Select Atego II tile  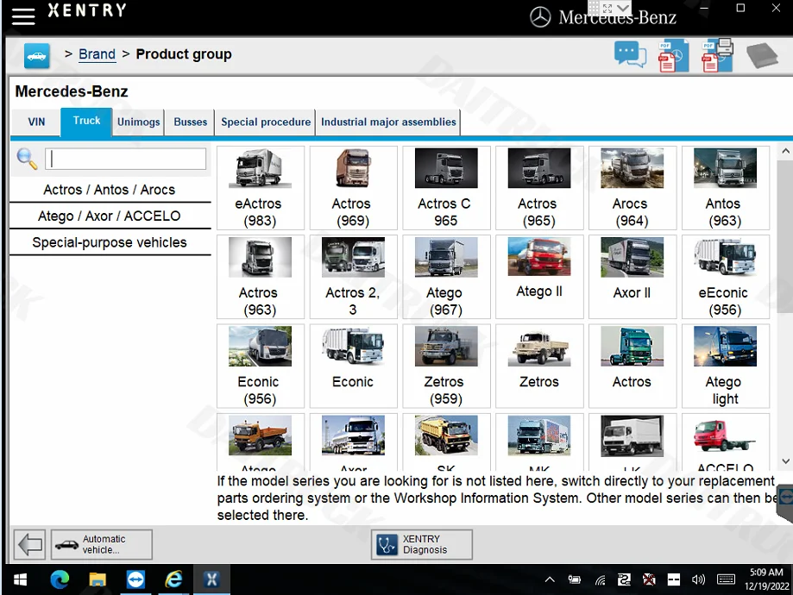pyautogui.click(x=539, y=277)
